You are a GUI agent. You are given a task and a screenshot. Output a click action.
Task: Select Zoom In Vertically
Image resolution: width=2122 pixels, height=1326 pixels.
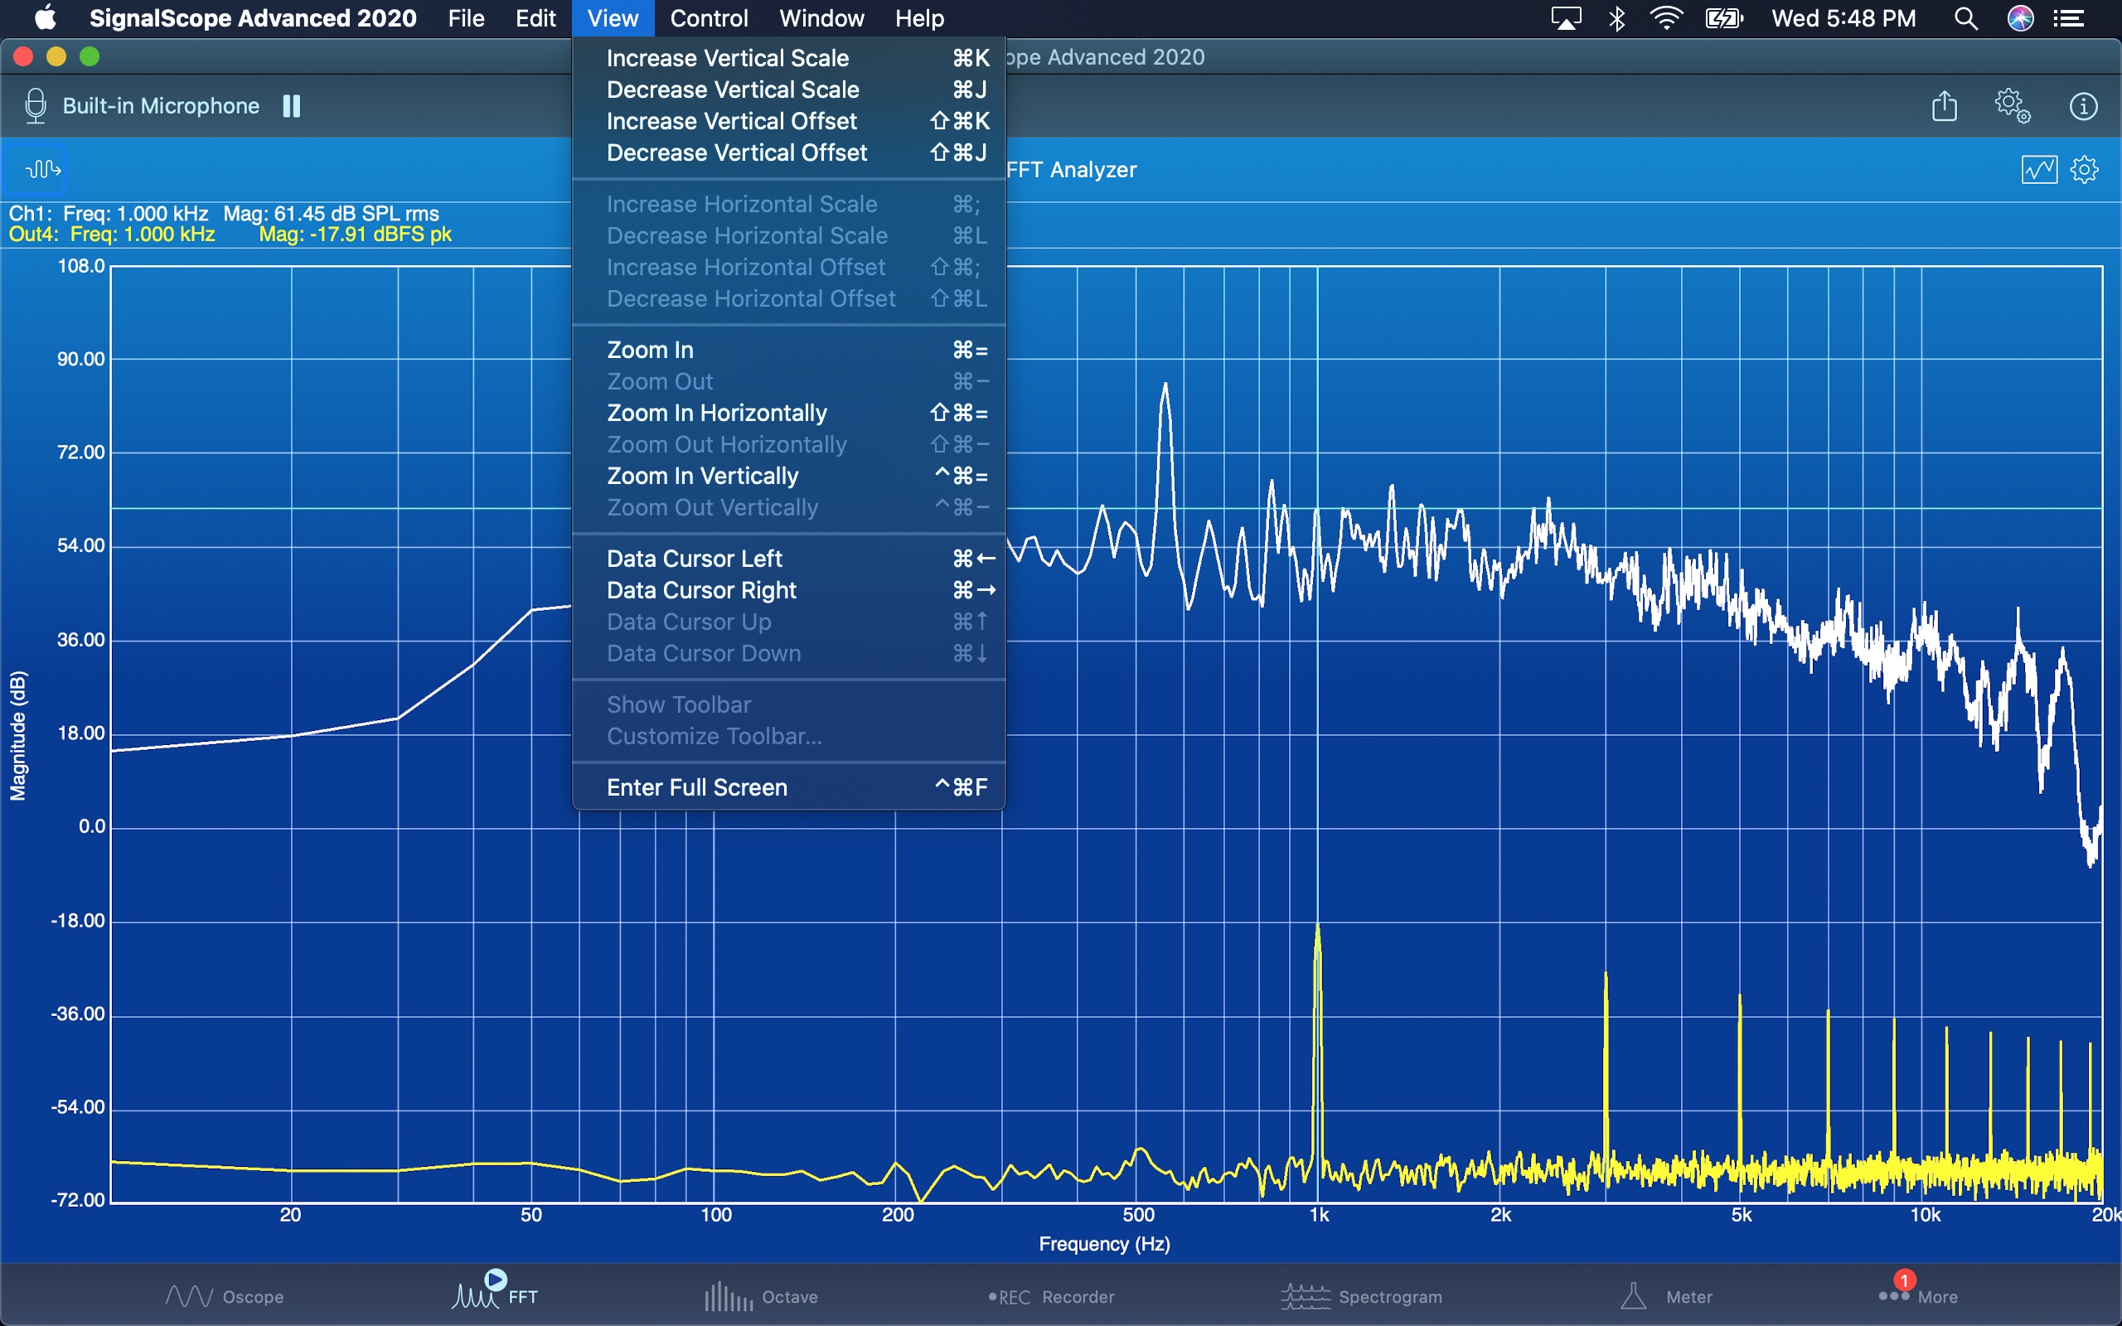click(x=788, y=477)
